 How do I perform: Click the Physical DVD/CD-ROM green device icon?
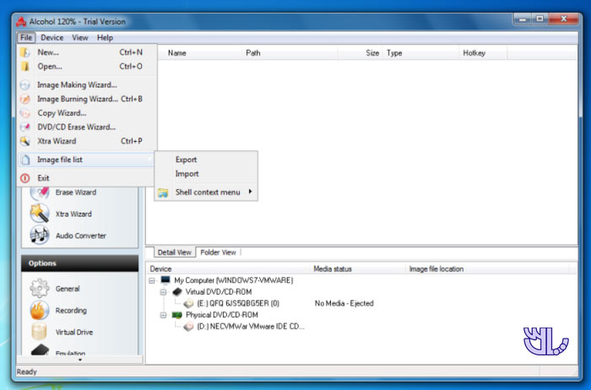pyautogui.click(x=177, y=315)
